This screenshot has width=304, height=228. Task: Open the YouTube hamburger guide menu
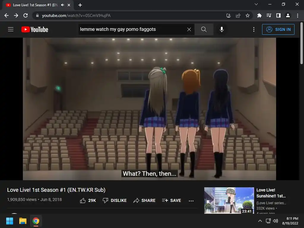click(11, 29)
